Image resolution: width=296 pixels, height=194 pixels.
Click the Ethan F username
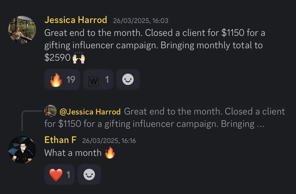click(x=60, y=140)
